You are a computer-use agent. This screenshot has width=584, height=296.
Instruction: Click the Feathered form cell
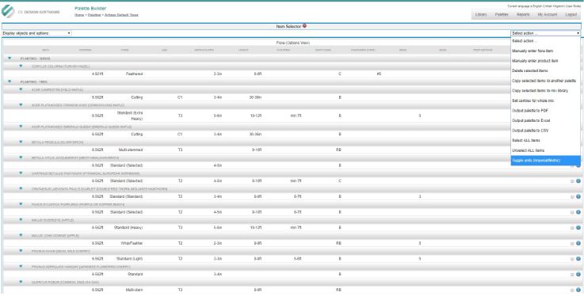135,74
